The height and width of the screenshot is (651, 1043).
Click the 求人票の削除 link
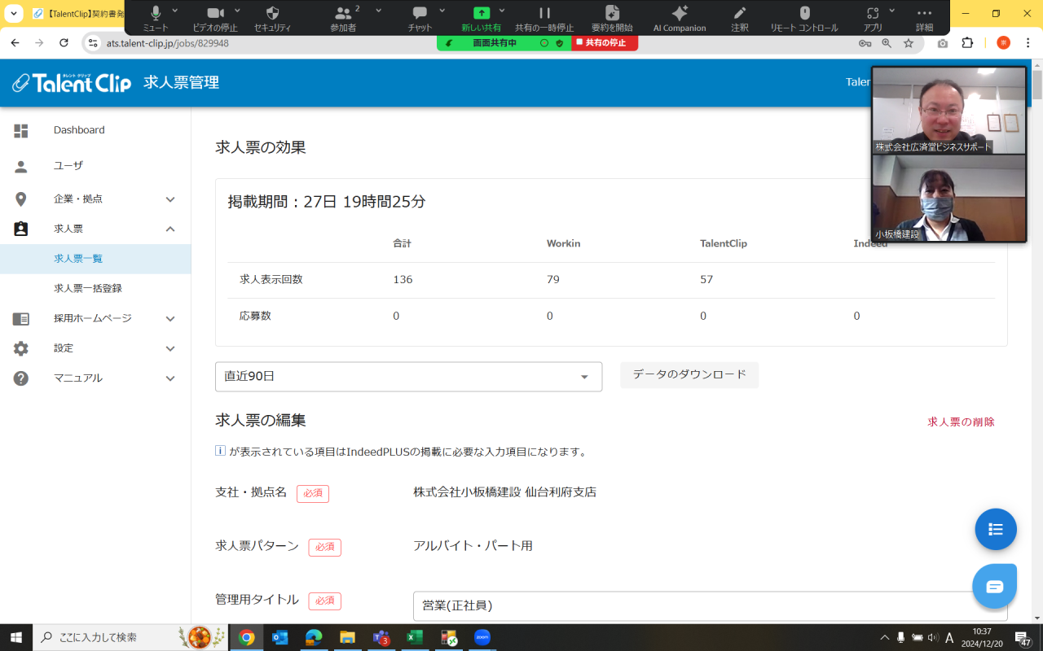click(961, 422)
